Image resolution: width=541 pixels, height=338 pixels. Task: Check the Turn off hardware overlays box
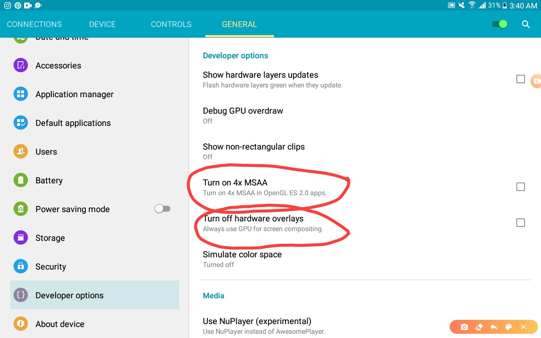coord(521,223)
